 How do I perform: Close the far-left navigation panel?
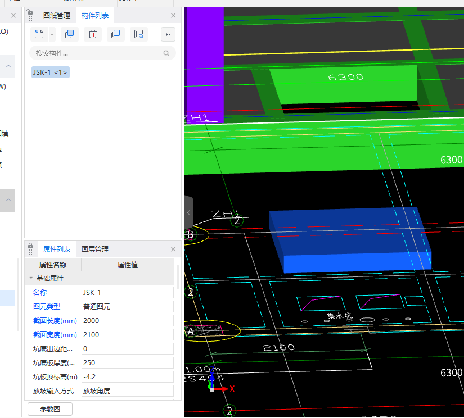pos(13,15)
